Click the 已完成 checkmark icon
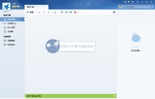 [5, 23]
